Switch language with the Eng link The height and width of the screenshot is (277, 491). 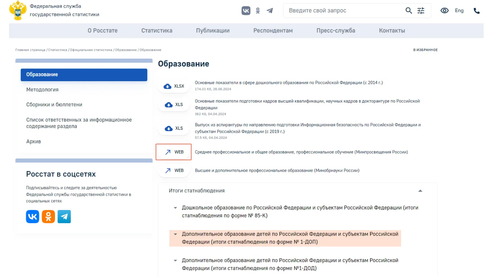[459, 11]
